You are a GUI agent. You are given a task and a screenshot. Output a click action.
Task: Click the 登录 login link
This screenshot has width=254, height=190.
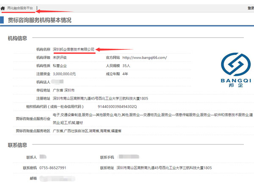pyautogui.click(x=250, y=8)
